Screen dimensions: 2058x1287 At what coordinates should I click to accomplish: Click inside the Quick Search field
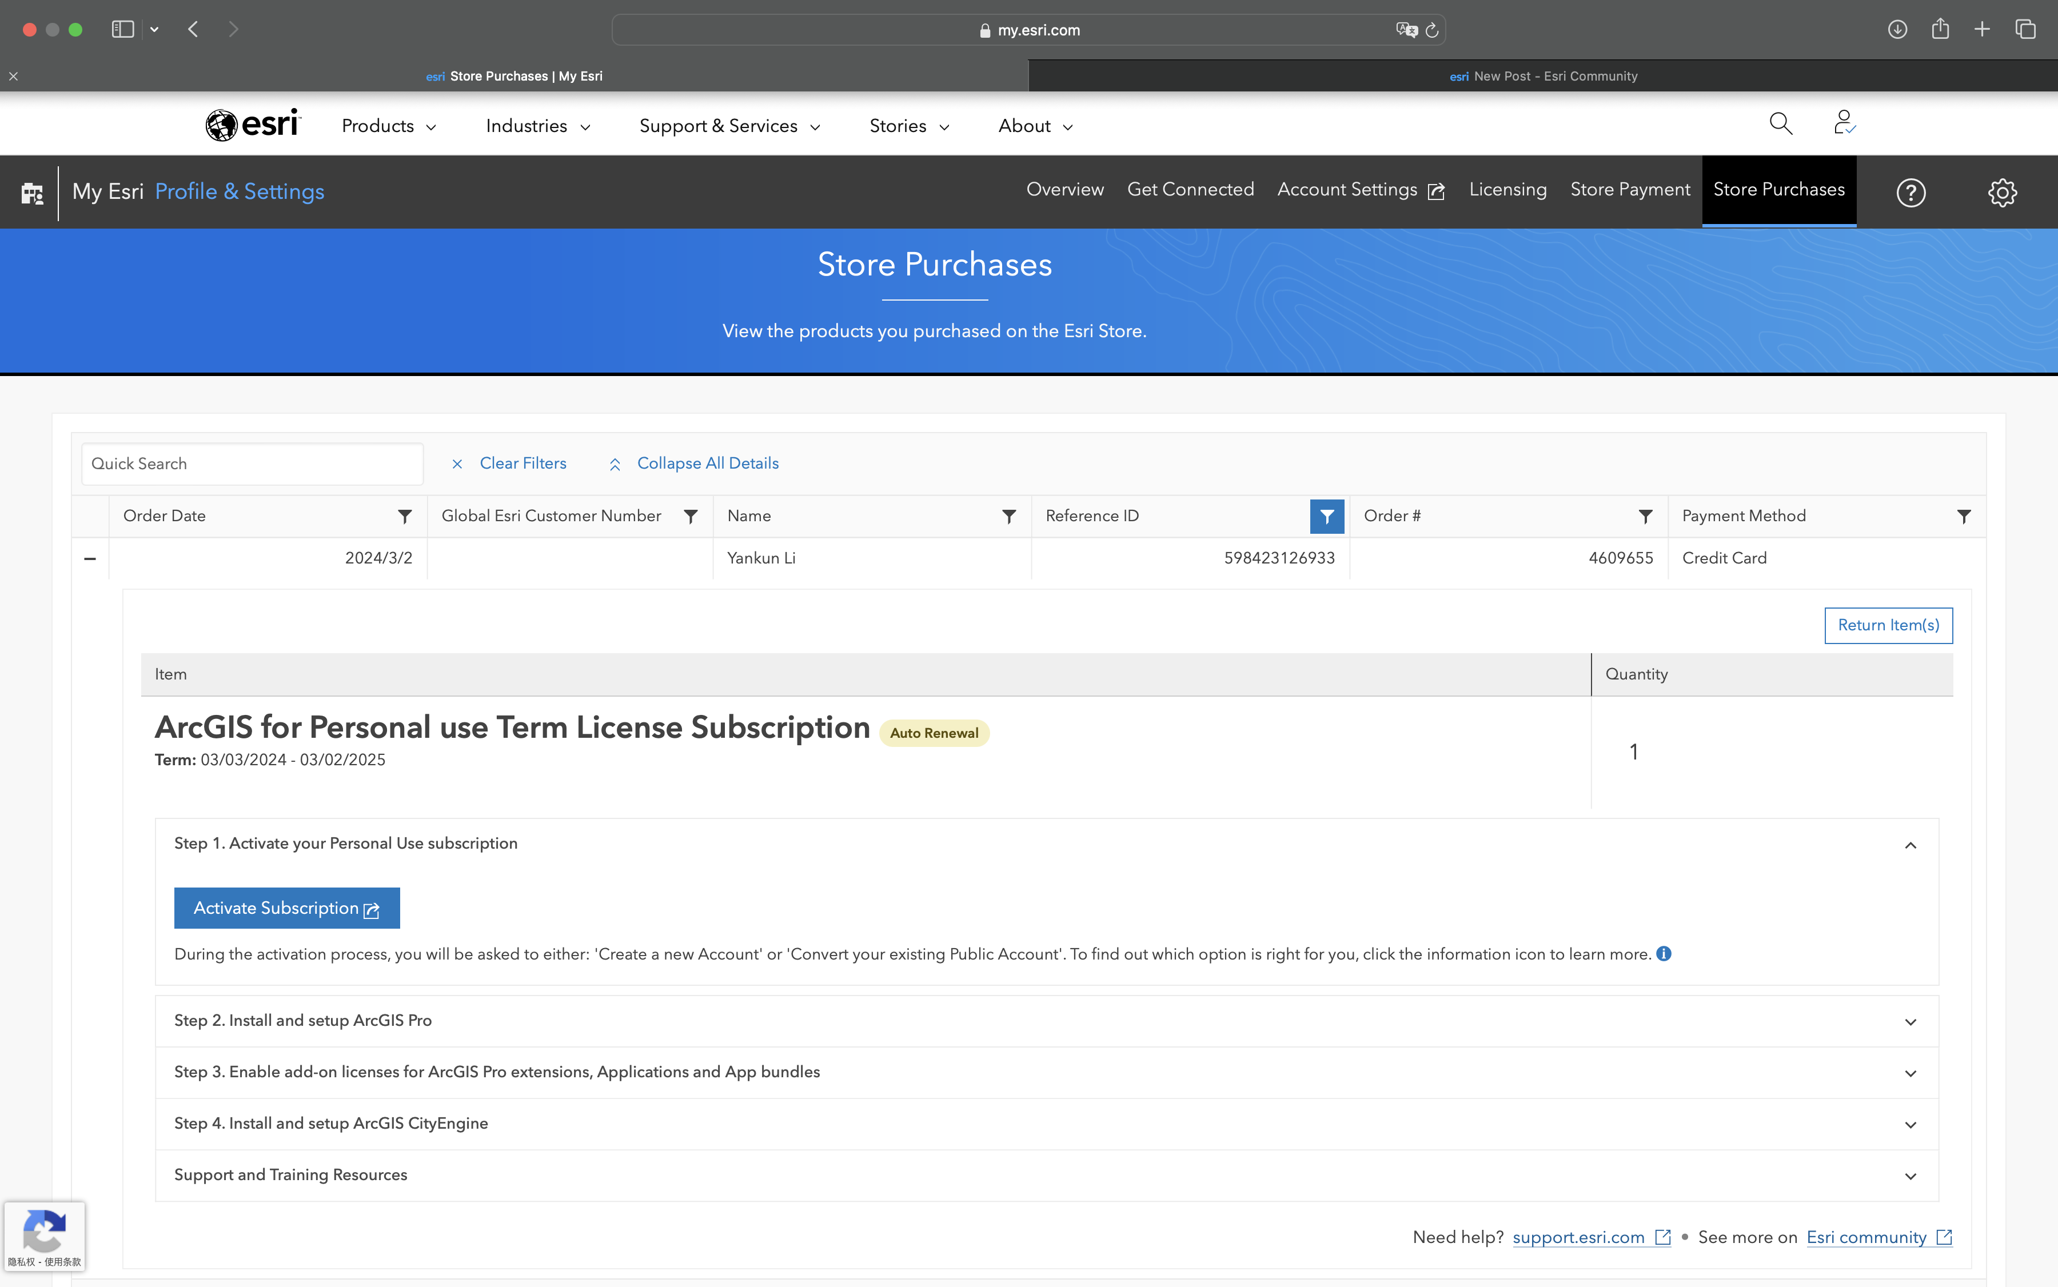(x=251, y=463)
